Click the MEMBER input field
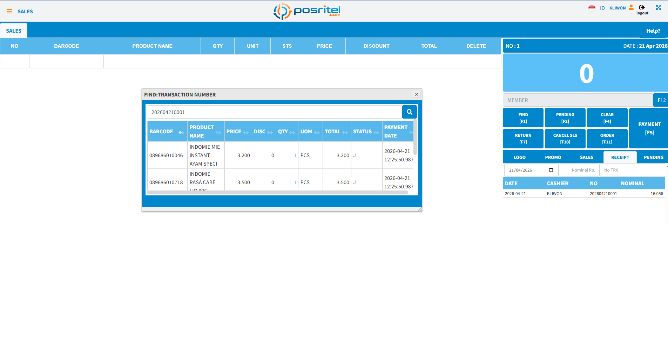The width and height of the screenshot is (668, 348). (578, 100)
